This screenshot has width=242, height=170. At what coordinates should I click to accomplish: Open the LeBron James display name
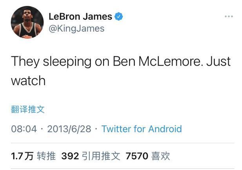80,16
